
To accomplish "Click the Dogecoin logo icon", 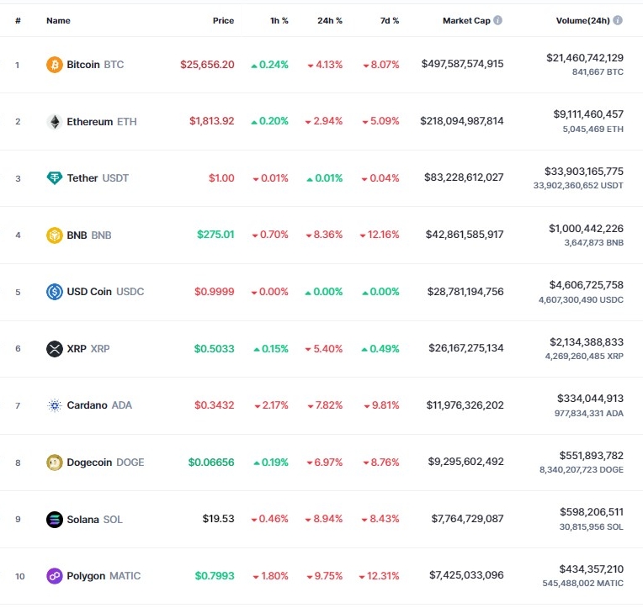I will 54,463.
